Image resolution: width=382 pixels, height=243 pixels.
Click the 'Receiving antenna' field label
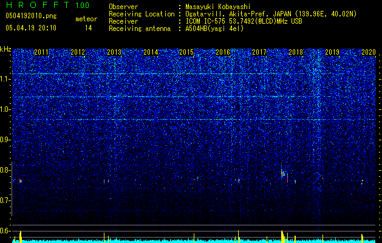point(140,29)
